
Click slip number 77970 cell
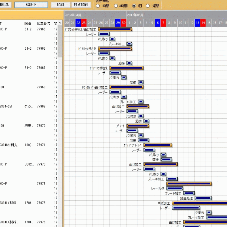click(x=41, y=126)
